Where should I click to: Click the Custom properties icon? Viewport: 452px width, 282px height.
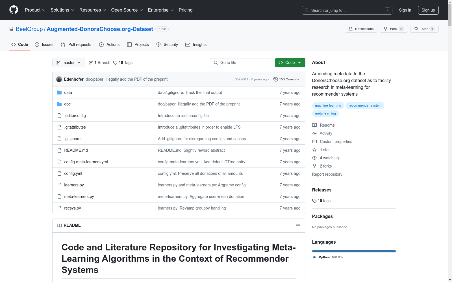pos(314,142)
